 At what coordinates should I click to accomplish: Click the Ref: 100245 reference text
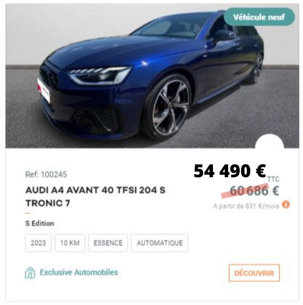coord(46,175)
